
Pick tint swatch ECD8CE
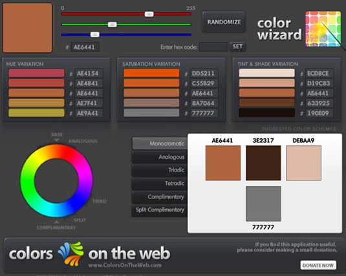pyautogui.click(x=267, y=73)
